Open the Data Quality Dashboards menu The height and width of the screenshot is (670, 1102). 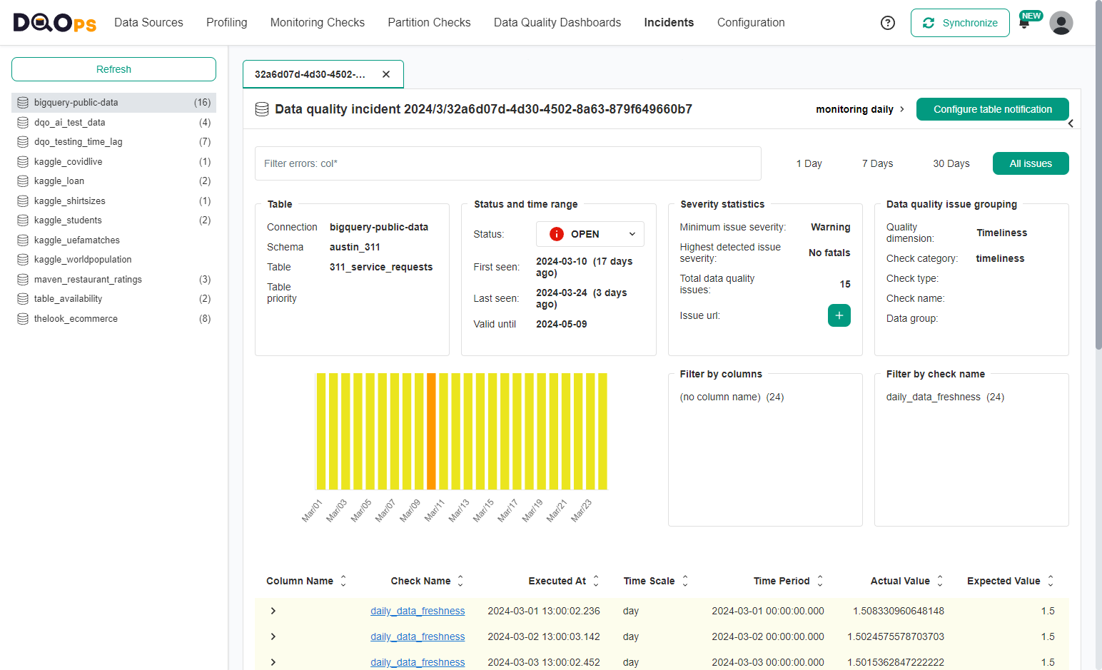tap(557, 22)
